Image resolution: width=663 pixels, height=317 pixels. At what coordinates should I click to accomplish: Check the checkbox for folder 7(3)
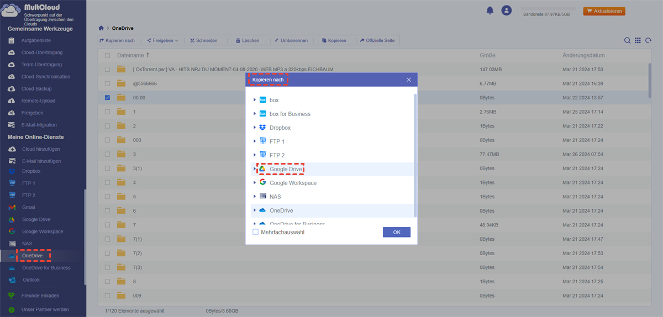(x=107, y=267)
